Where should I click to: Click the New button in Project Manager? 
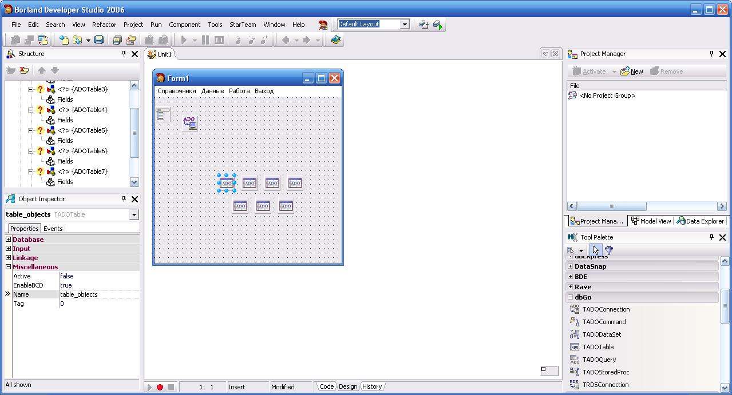[632, 71]
